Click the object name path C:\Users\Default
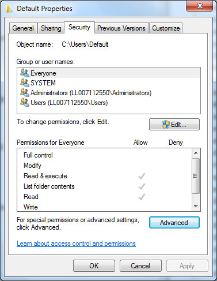This screenshot has height=281, width=217. click(85, 44)
